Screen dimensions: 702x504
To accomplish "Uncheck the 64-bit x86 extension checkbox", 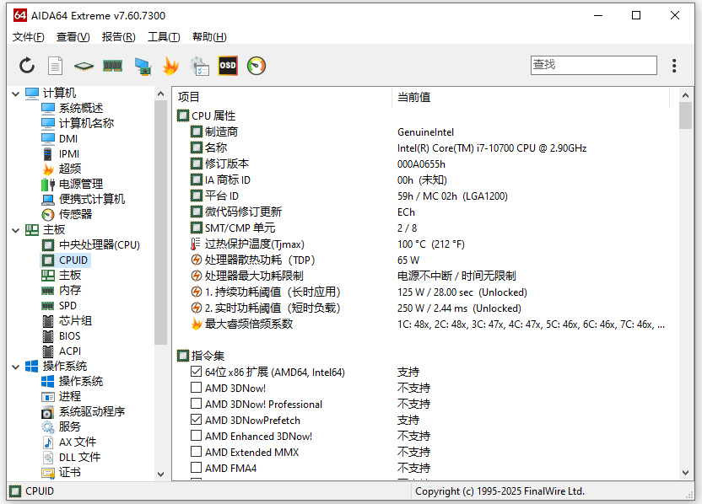I will pos(196,372).
